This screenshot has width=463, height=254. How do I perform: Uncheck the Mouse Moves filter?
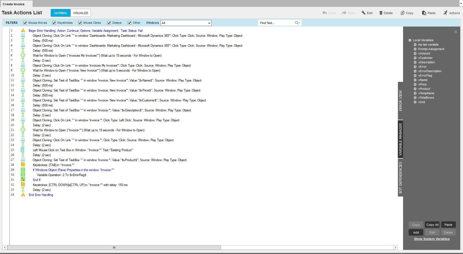25,23
